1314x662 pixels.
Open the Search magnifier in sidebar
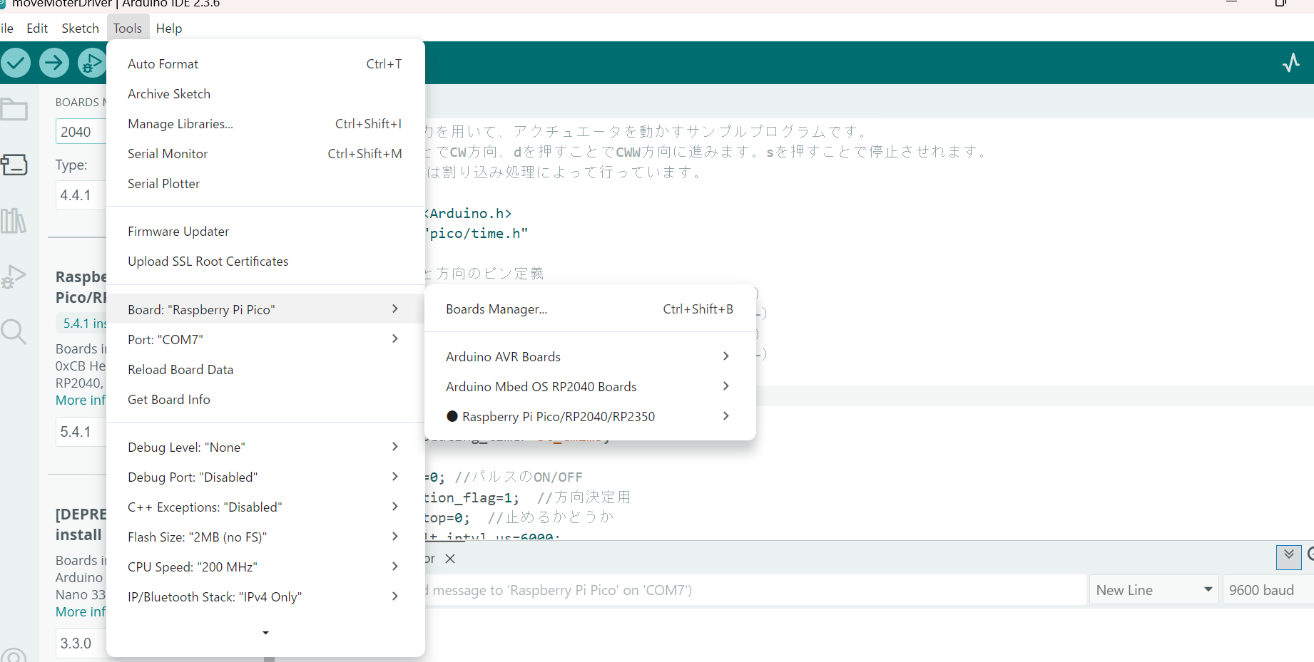[x=14, y=331]
